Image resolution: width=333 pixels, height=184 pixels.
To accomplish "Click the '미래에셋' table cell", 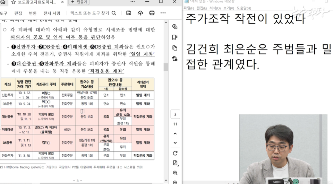I will pos(8,130).
